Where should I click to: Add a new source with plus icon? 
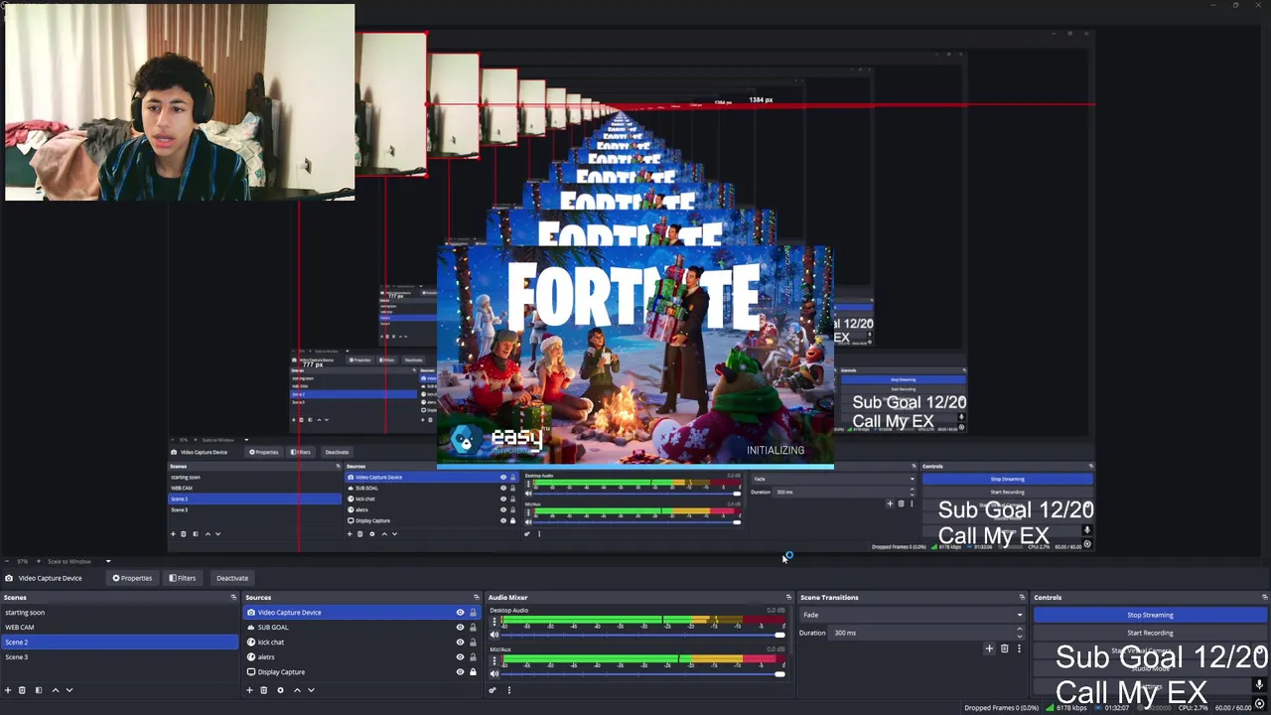(x=249, y=690)
